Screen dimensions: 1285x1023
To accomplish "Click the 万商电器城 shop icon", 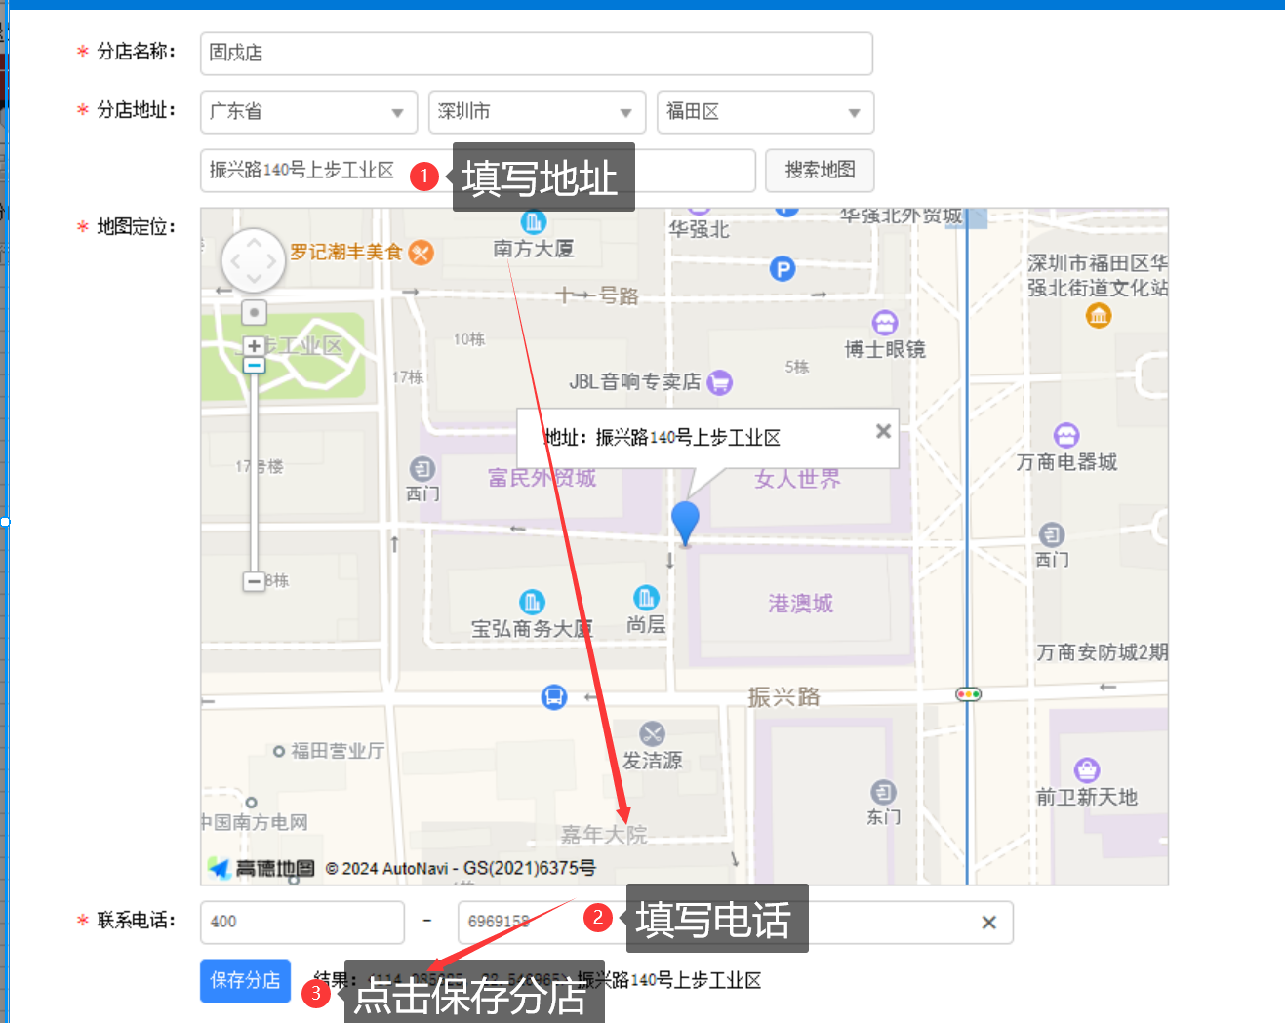I will point(1066,435).
